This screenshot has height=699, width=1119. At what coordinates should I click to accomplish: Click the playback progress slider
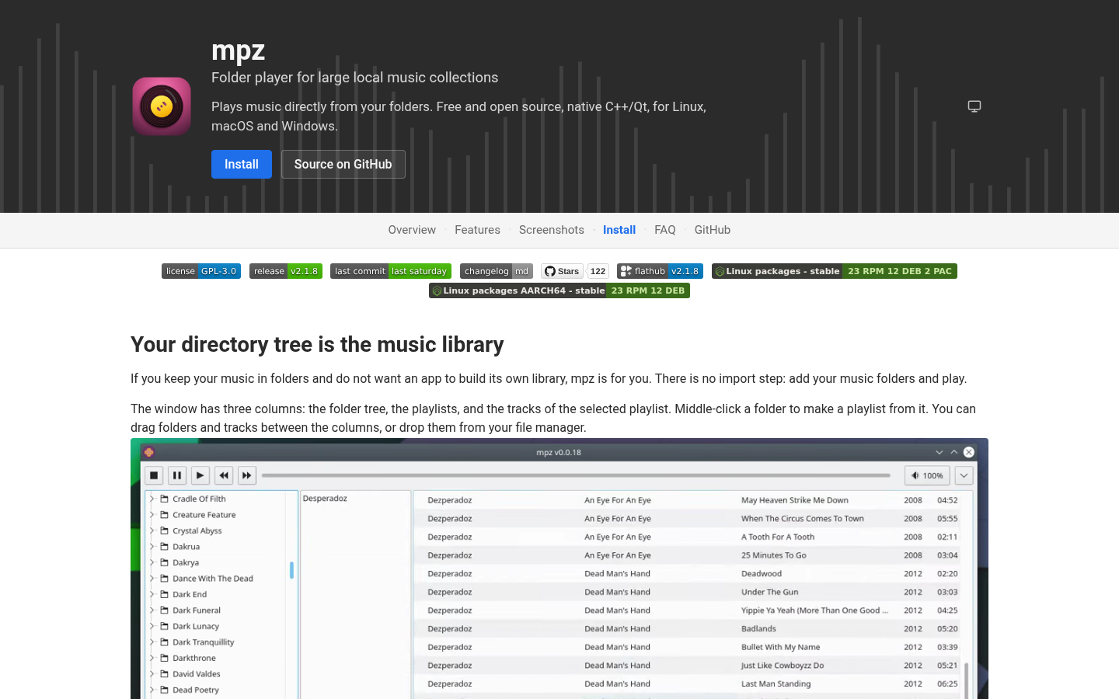pyautogui.click(x=576, y=475)
